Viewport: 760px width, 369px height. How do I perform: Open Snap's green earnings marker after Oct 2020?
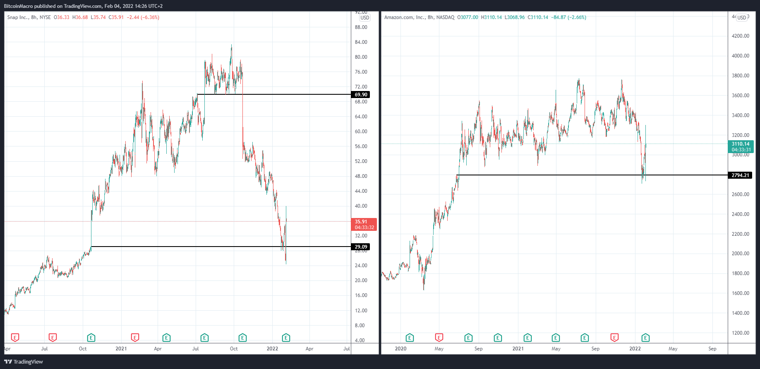point(91,338)
